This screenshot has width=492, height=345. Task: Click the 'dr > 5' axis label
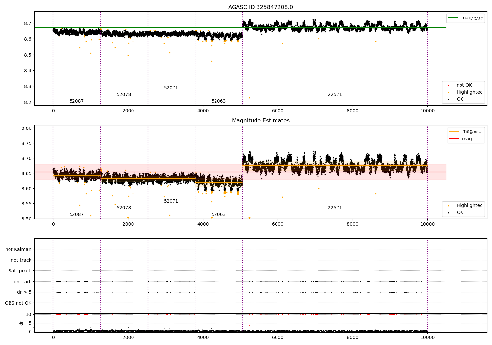click(x=24, y=292)
